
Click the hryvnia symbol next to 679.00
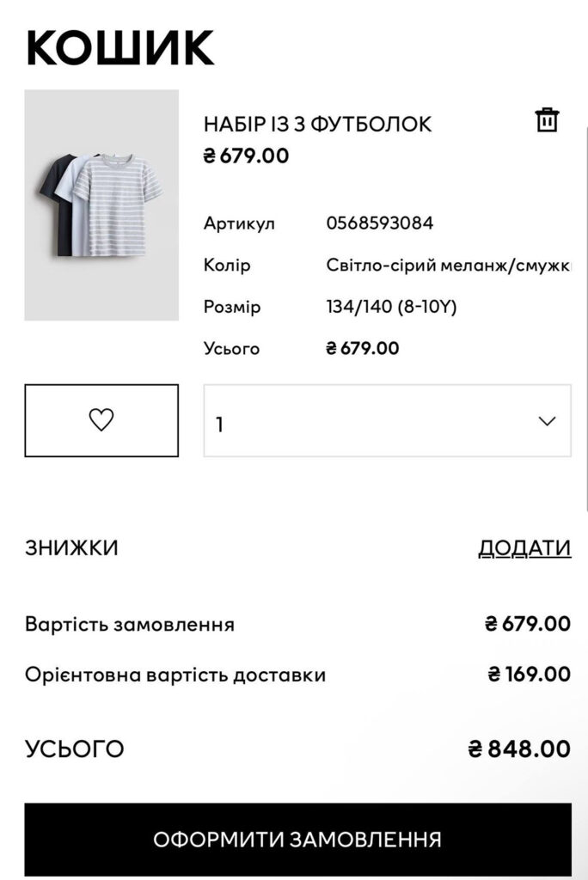pyautogui.click(x=209, y=156)
